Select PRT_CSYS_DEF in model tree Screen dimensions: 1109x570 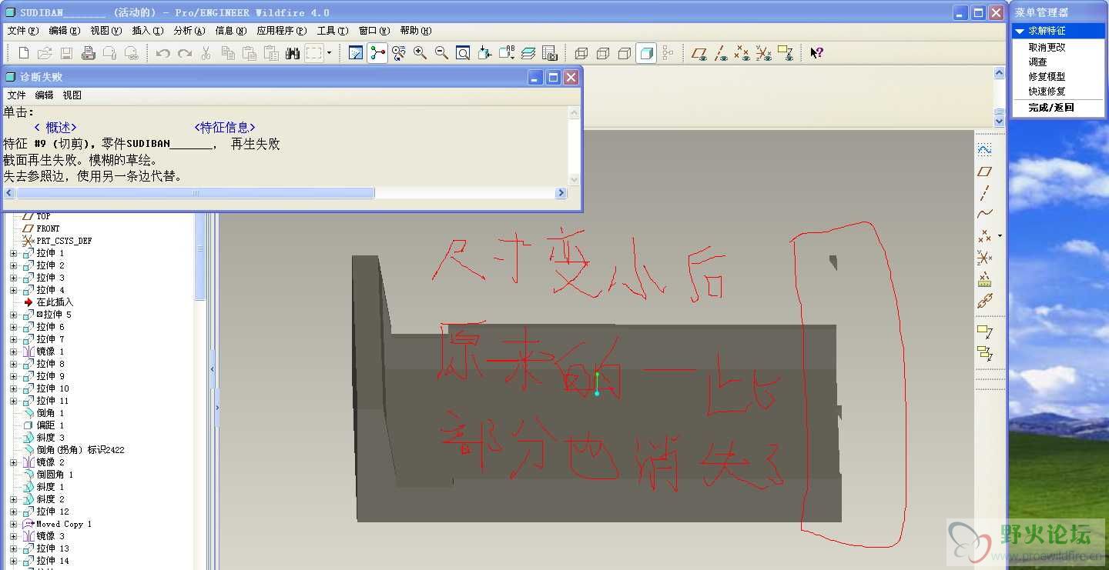coord(64,241)
